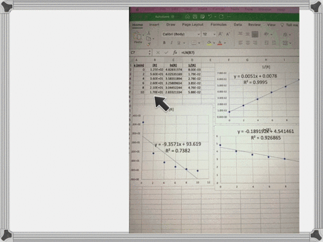This screenshot has height=242, width=323.
Task: Click the Align Right icon
Action: (x=255, y=43)
